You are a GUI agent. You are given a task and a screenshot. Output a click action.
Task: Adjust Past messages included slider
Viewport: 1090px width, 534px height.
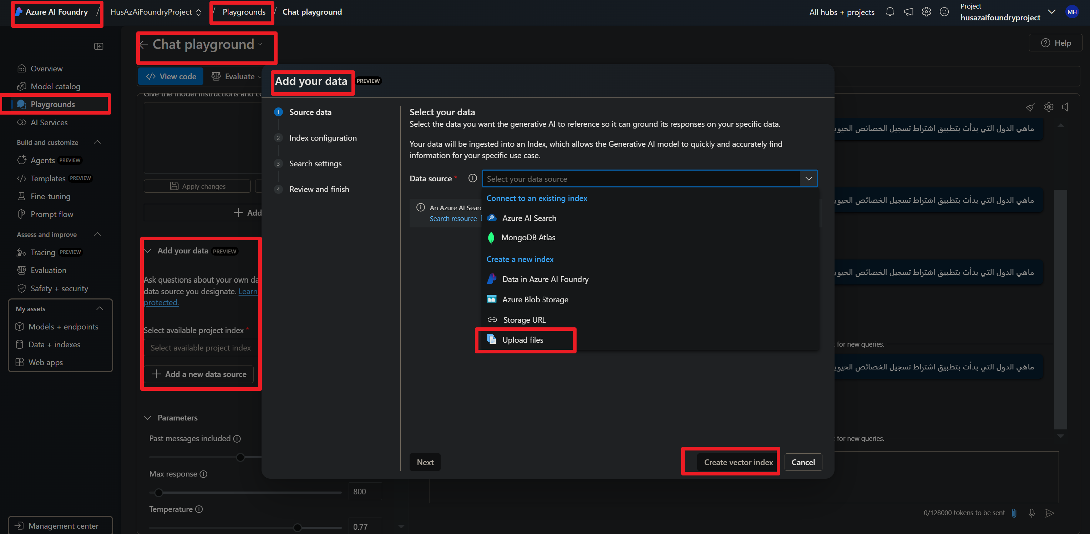tap(240, 457)
